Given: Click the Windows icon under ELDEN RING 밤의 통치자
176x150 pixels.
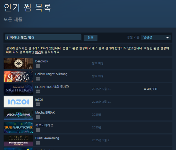Looking at the screenshot, I should click(x=38, y=92).
